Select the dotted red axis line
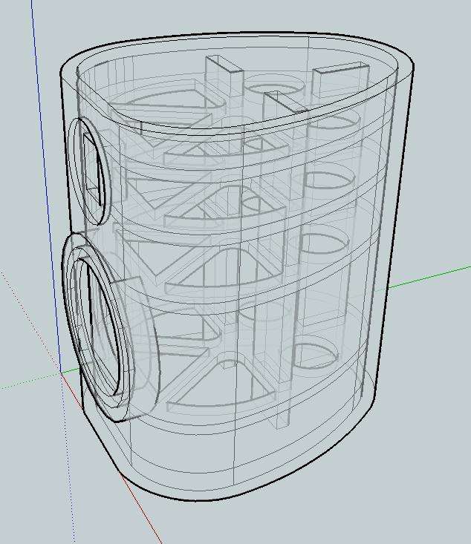The height and width of the screenshot is (544, 471). [x=30, y=319]
